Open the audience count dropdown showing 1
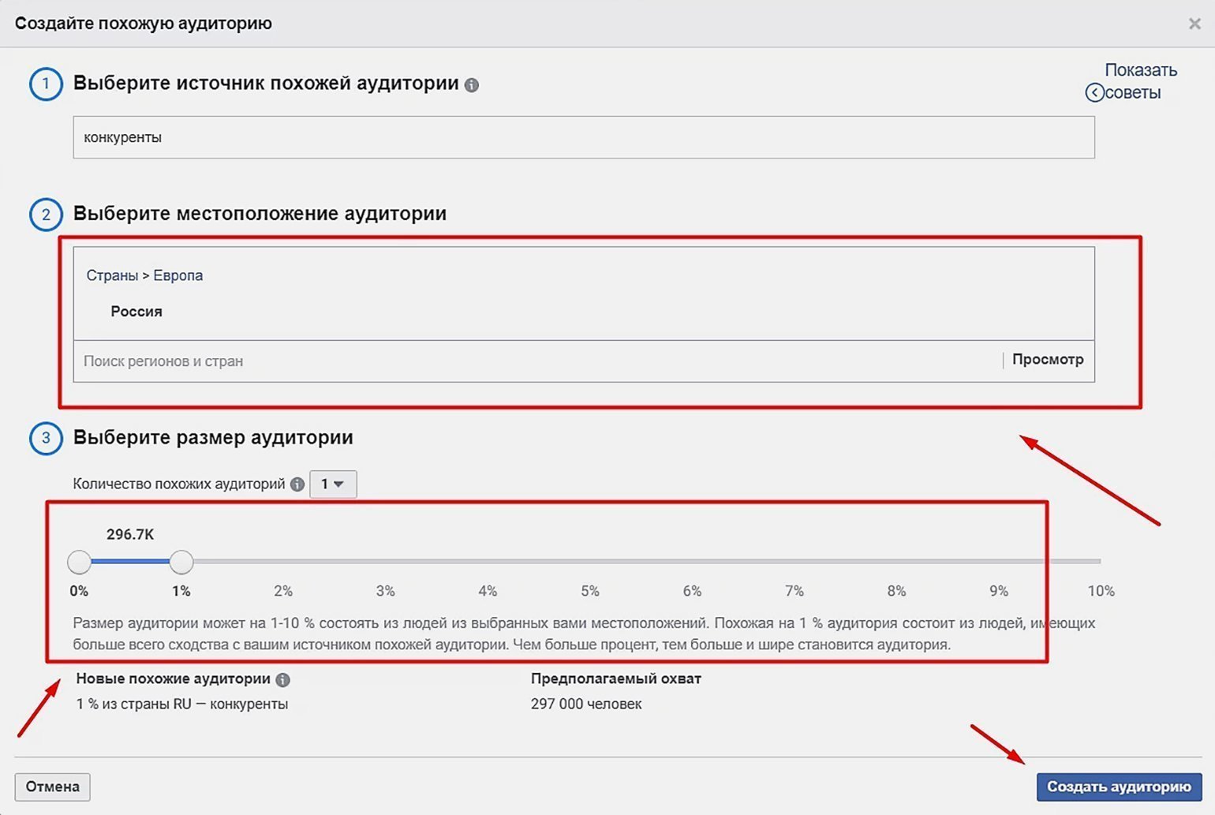The width and height of the screenshot is (1215, 815). 333,484
